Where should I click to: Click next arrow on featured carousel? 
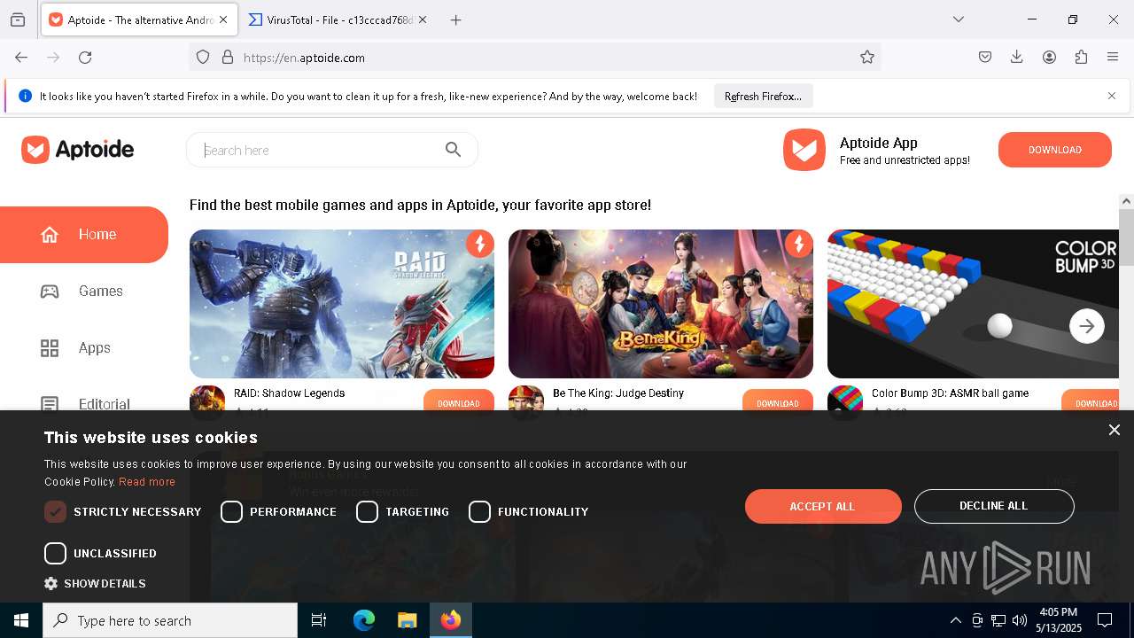tap(1087, 326)
